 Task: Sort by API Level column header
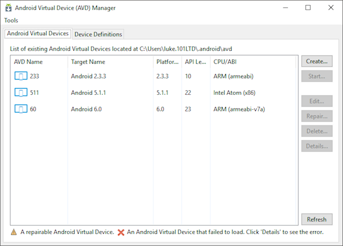click(196, 62)
